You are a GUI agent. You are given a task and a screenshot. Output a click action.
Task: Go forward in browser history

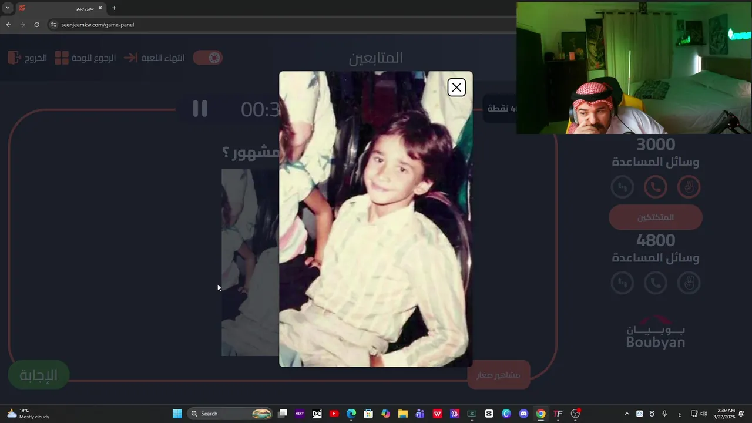[x=22, y=25]
